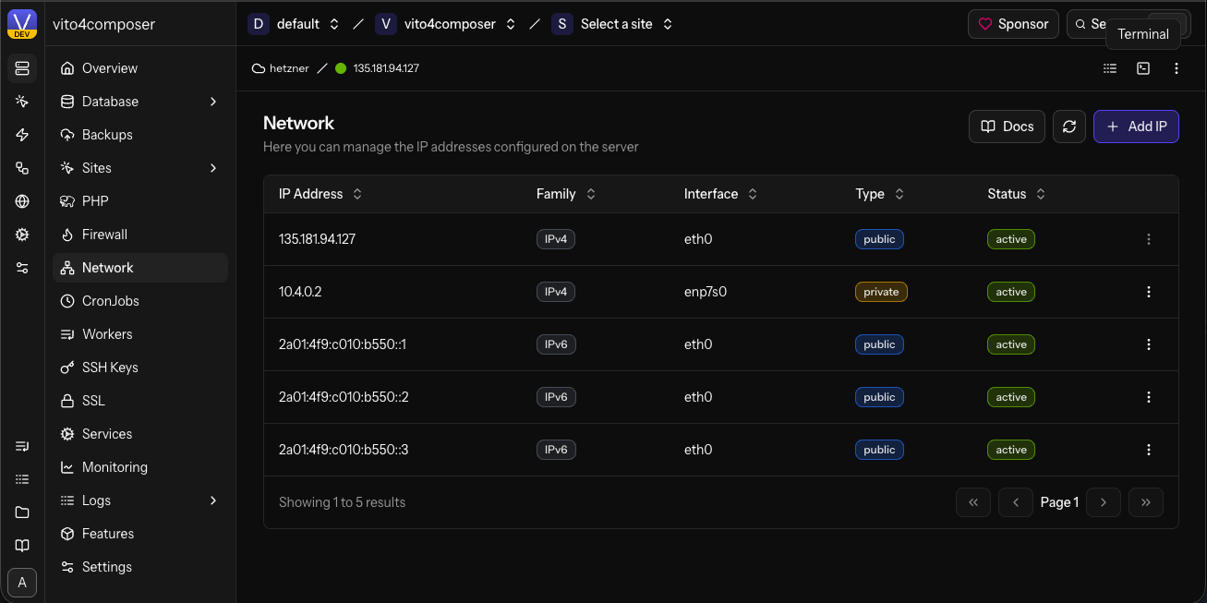Click the gear icon in left rail
Viewport: 1207px width, 603px height.
point(22,235)
